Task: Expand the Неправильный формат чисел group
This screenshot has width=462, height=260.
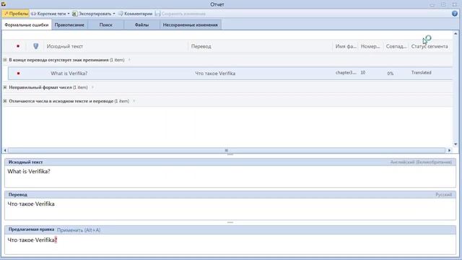Action: pos(5,87)
